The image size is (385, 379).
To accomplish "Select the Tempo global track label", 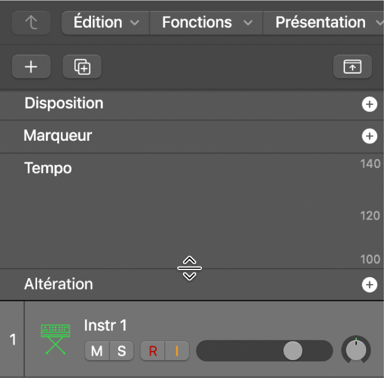I will tap(48, 168).
